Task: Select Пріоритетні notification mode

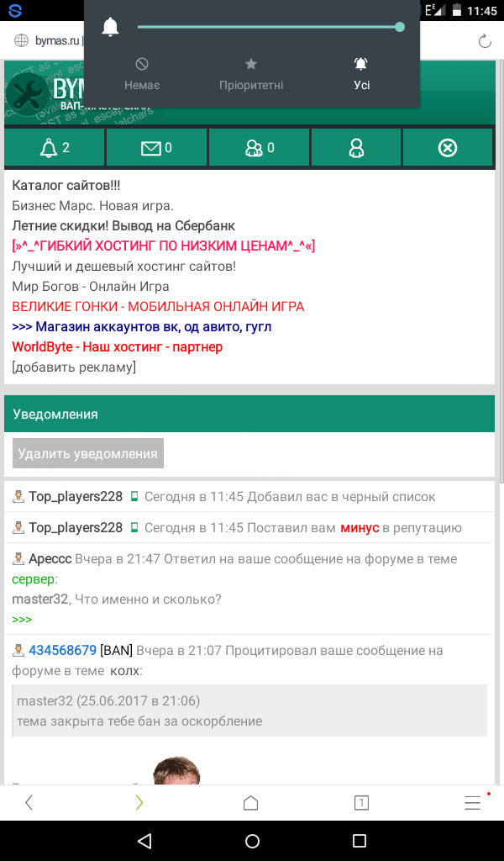Action: 251,75
